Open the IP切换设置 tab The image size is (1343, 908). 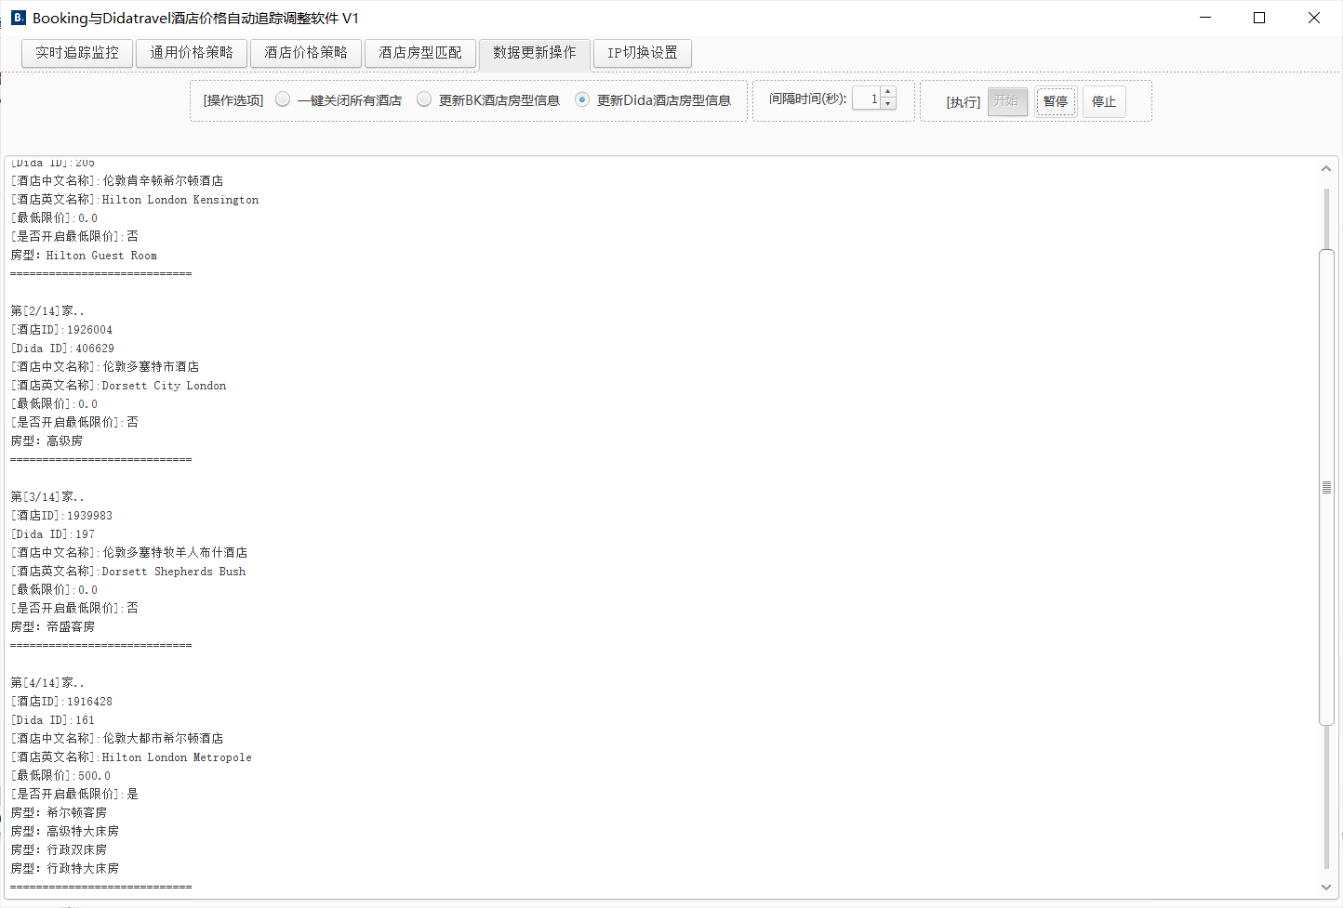[643, 53]
